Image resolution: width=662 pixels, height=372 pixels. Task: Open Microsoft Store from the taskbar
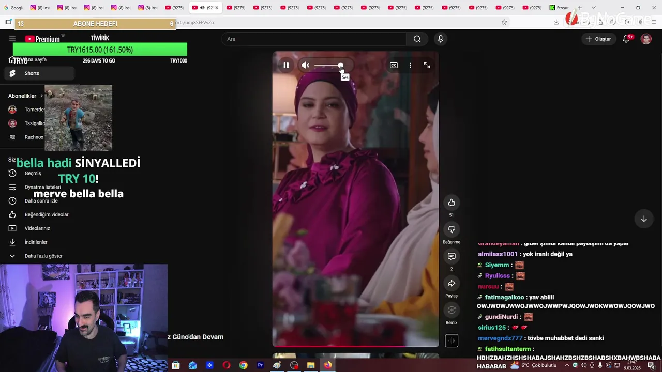point(176,365)
